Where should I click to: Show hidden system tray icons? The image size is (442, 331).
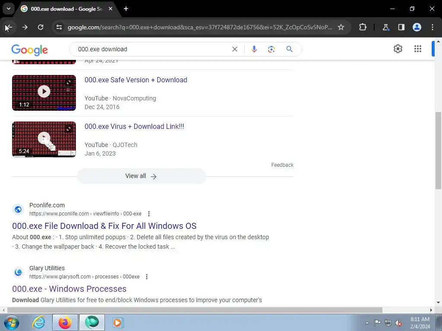click(367, 323)
